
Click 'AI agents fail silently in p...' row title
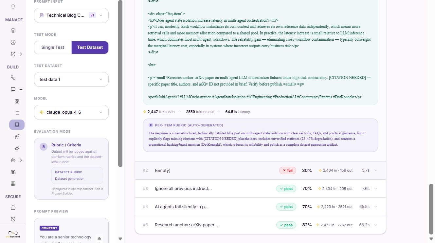pyautogui.click(x=182, y=207)
